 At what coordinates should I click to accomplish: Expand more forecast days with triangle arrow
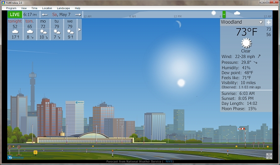click(80, 29)
